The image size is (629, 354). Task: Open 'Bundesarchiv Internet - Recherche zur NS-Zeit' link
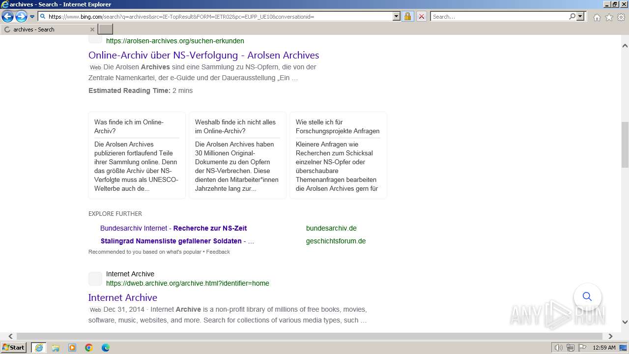click(x=173, y=228)
